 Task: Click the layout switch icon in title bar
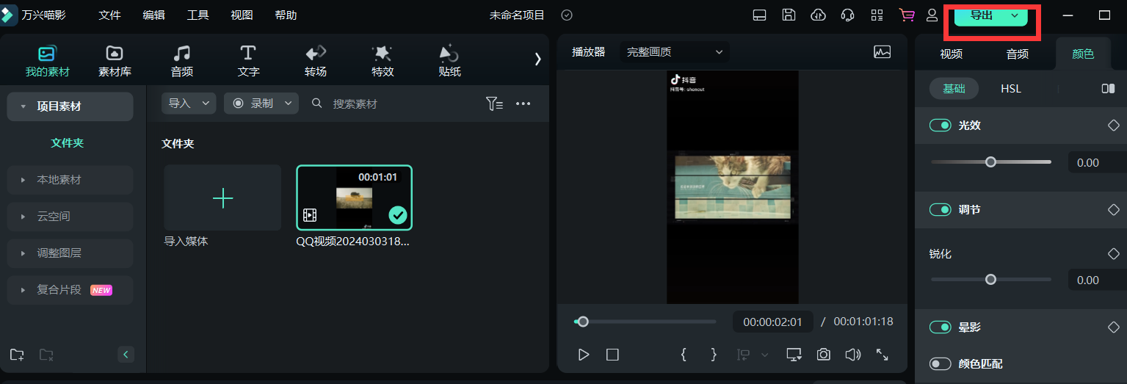point(760,15)
